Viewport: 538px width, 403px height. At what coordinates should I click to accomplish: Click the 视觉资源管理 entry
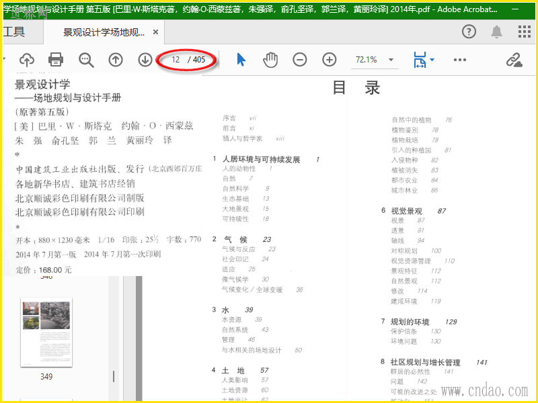point(411,261)
